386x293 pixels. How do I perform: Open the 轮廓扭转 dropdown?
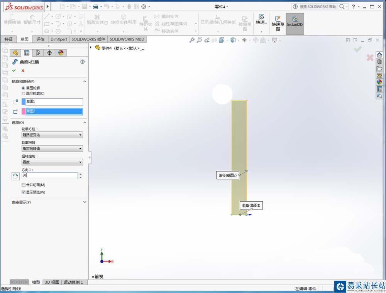pyautogui.click(x=52, y=148)
